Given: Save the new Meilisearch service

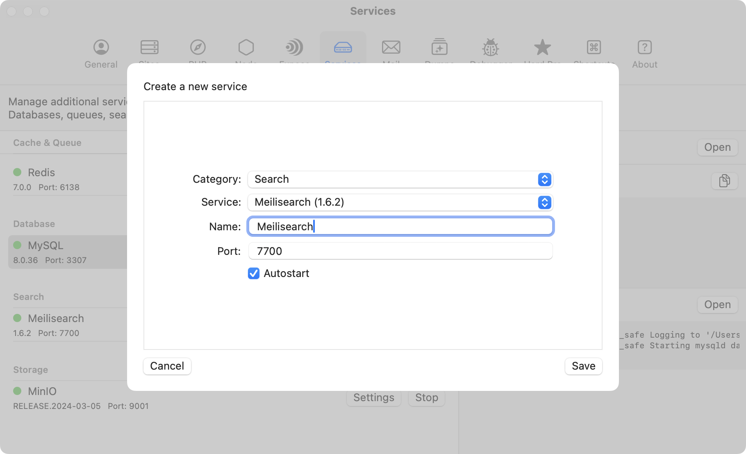Looking at the screenshot, I should 583,366.
